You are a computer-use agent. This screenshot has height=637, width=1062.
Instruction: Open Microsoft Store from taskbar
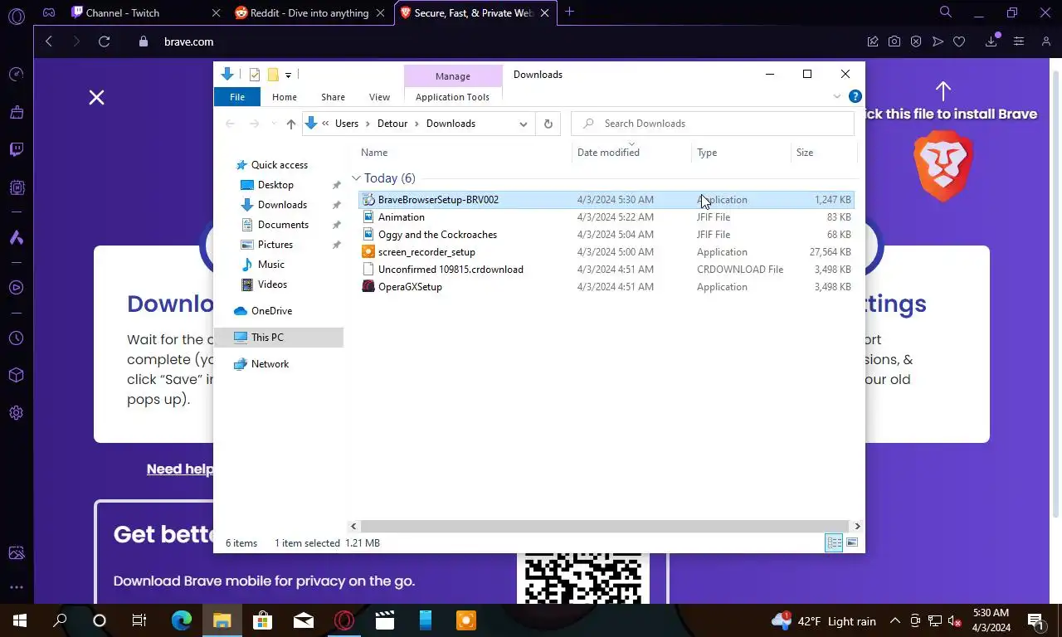pyautogui.click(x=263, y=620)
